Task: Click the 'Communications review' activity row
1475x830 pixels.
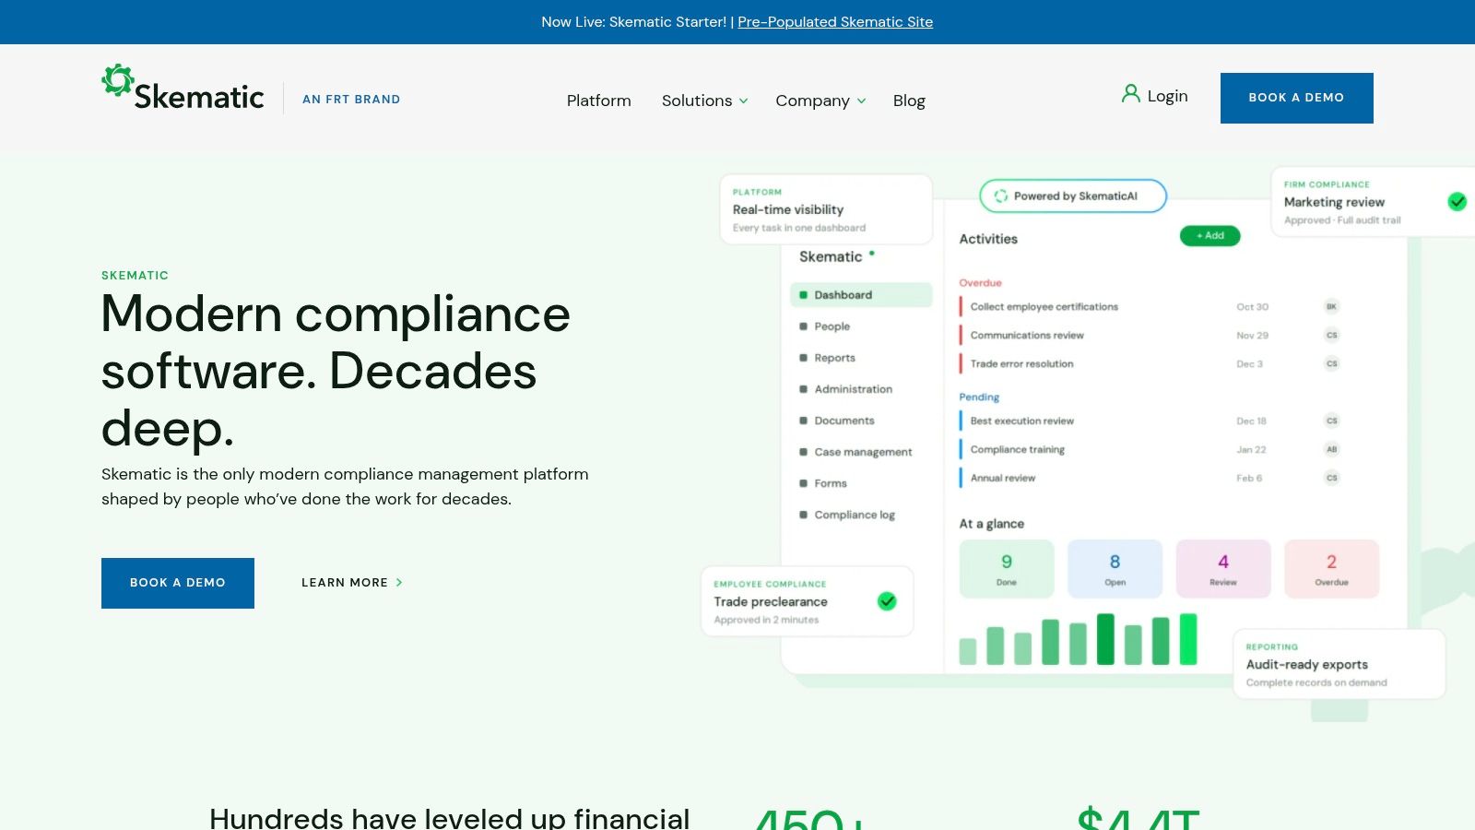Action: (1150, 335)
